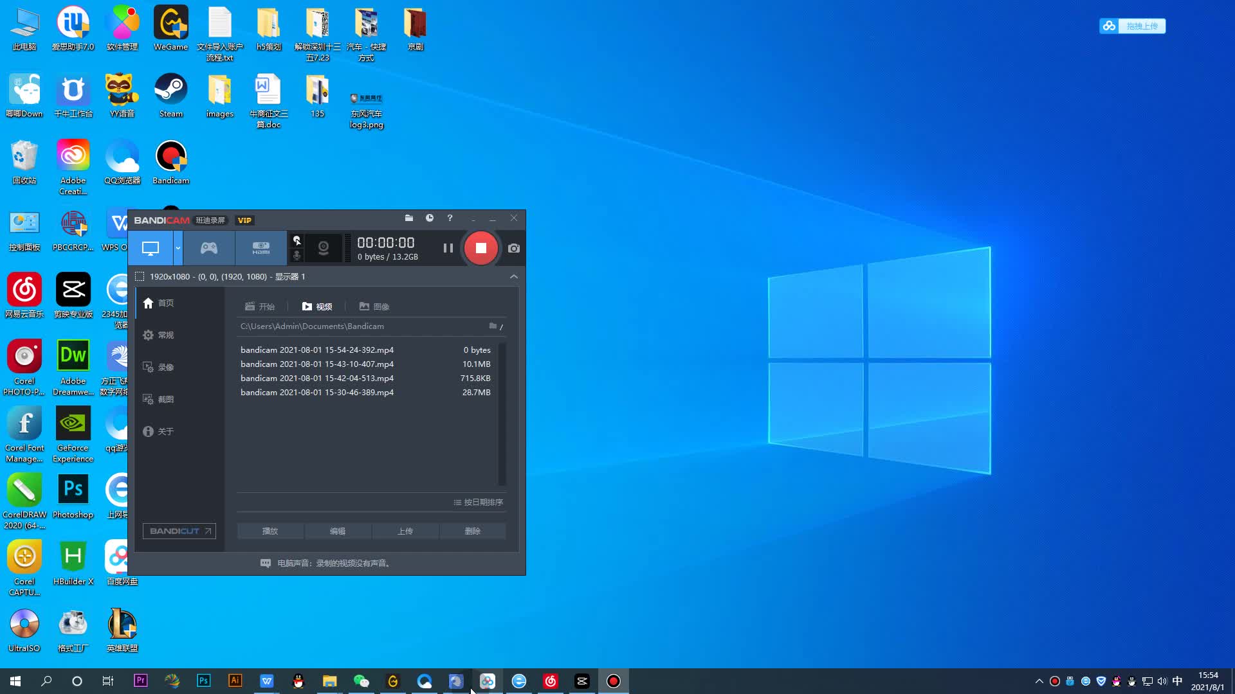
Task: Select the 图像 (Images) tab
Action: coord(374,306)
